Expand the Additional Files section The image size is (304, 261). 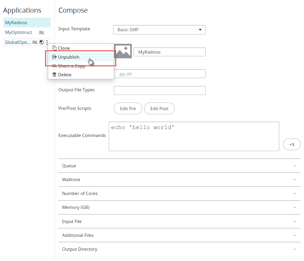pos(180,235)
